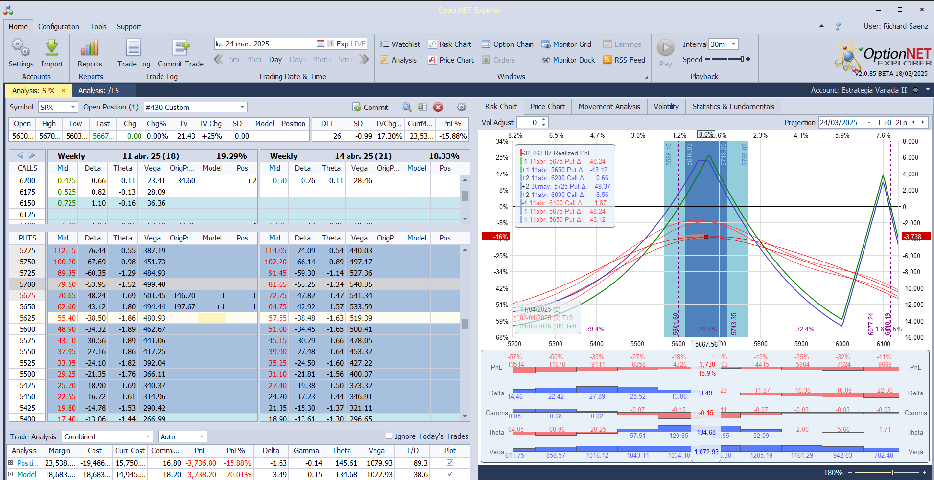934x480 pixels.
Task: Open Risk Chart from Windows group
Action: pyautogui.click(x=449, y=44)
